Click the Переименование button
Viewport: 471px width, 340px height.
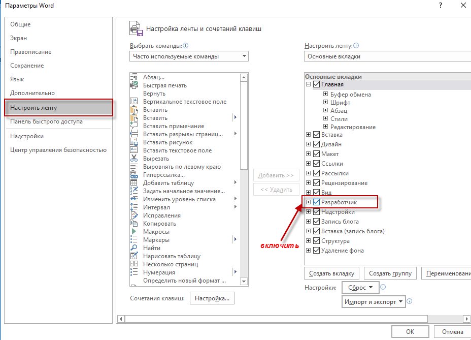(446, 273)
